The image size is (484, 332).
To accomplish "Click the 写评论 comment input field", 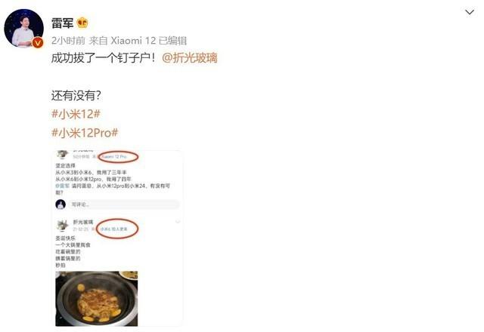I will point(123,204).
